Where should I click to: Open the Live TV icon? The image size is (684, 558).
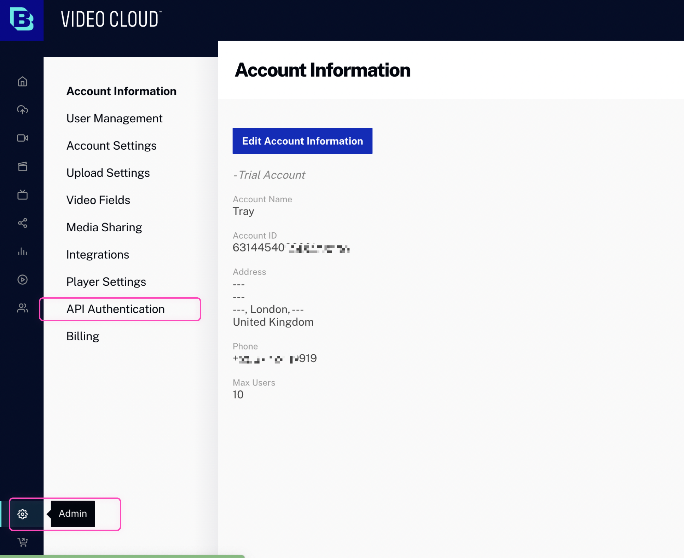(22, 195)
